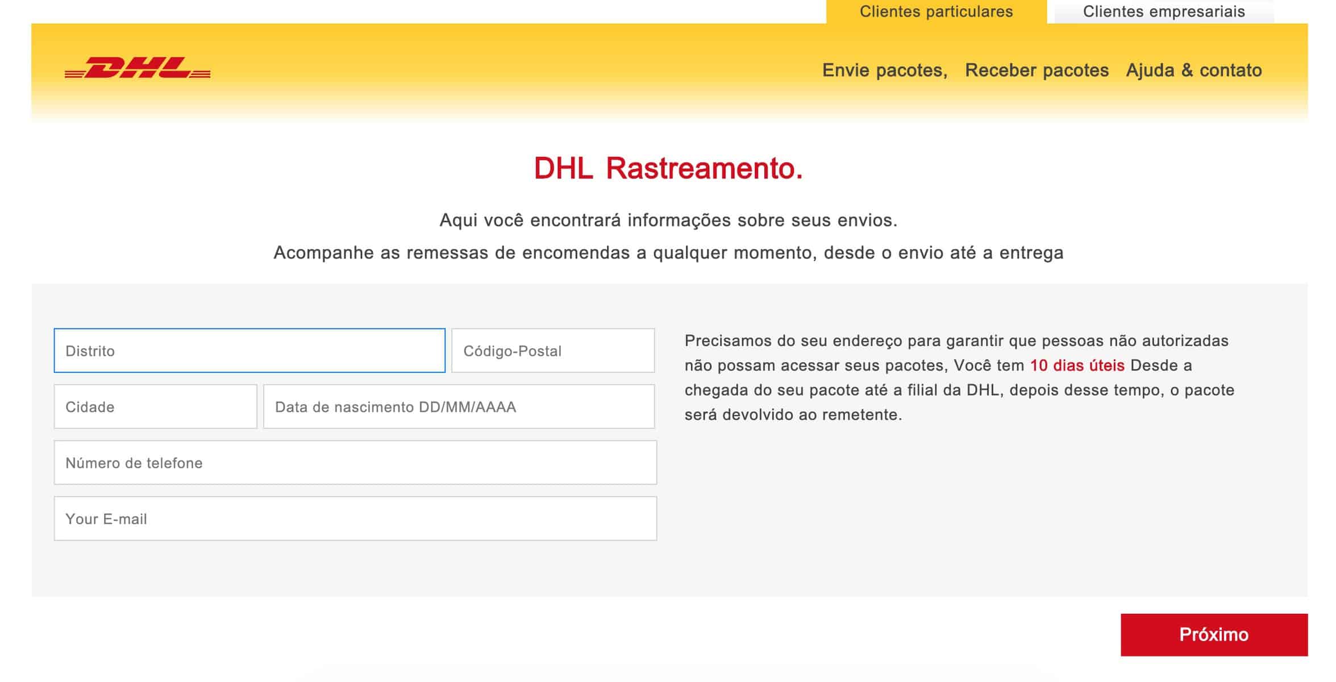Image resolution: width=1336 pixels, height=682 pixels.
Task: Click the Your E-mail field
Action: tap(355, 519)
